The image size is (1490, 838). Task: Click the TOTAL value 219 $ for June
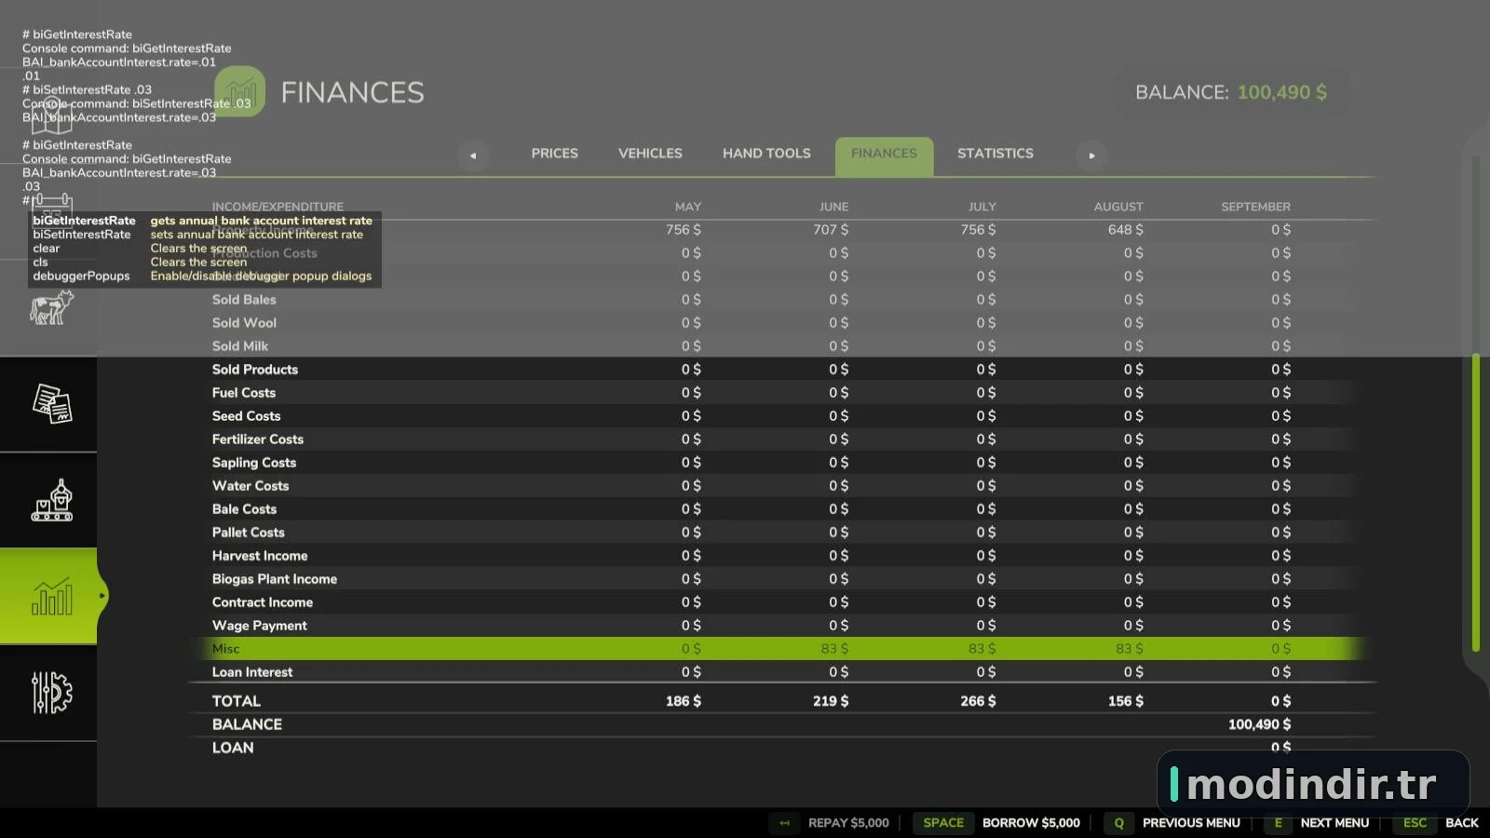[831, 701]
